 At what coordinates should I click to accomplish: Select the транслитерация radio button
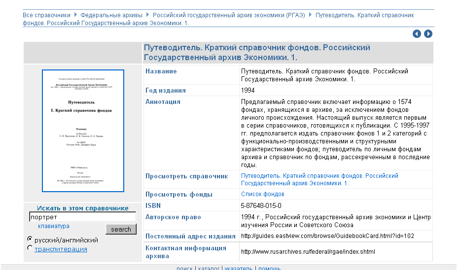(30, 249)
